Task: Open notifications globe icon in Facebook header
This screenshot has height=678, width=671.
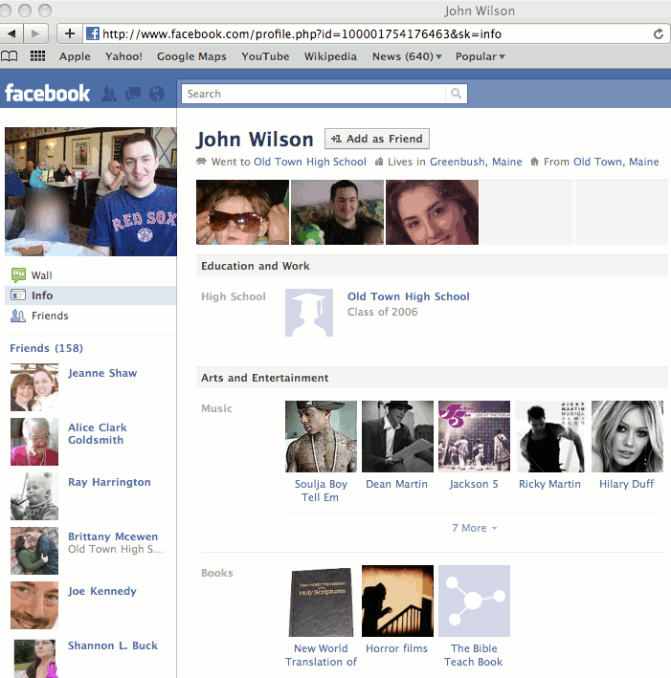Action: [157, 94]
